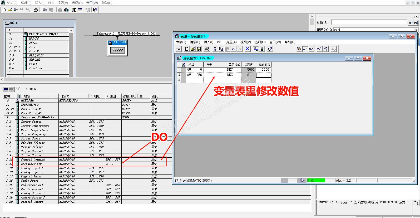Viewport: 420px width, 218px height.
Task: Select PN-IO row in rack
Action: pyautogui.click(x=38, y=43)
